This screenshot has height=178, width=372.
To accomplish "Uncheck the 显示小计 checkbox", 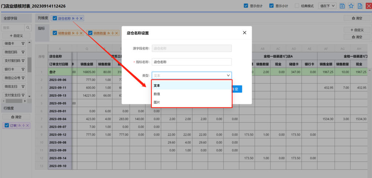I will pos(271,6).
